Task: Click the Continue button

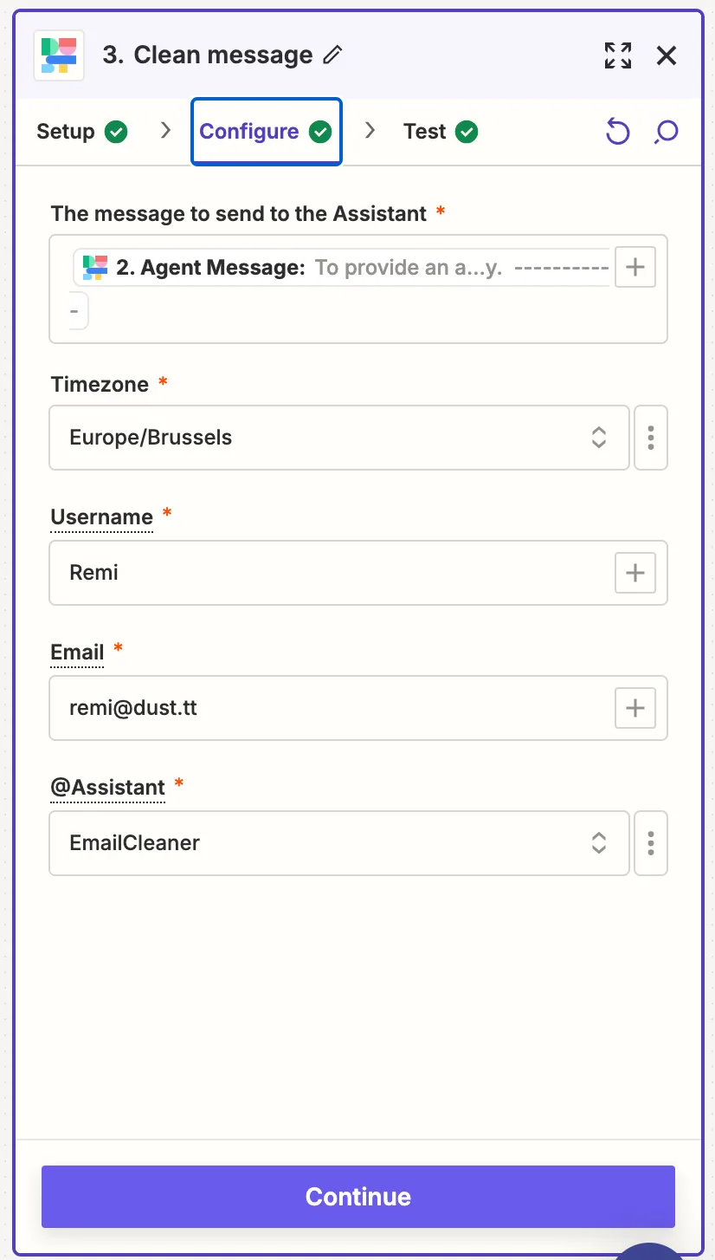Action: pos(358,1197)
